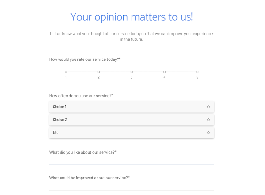Select rating 5 on the service scale
Viewport: 265px width, 195px height.
197,72
